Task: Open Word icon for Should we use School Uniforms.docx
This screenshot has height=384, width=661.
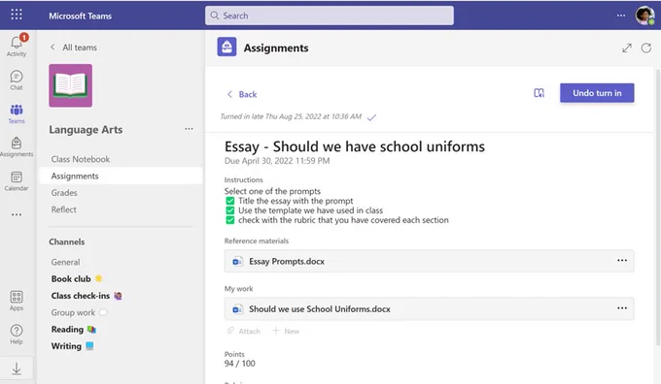Action: [x=237, y=309]
